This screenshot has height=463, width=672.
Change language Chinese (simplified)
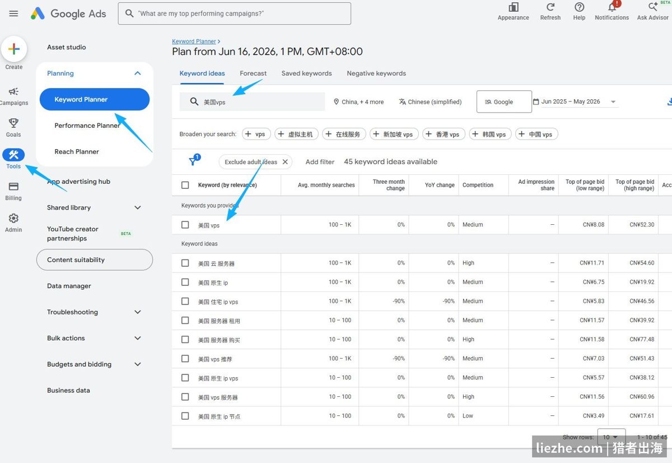click(431, 102)
